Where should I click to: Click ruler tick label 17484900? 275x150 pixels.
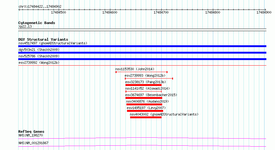[x=264, y=12]
